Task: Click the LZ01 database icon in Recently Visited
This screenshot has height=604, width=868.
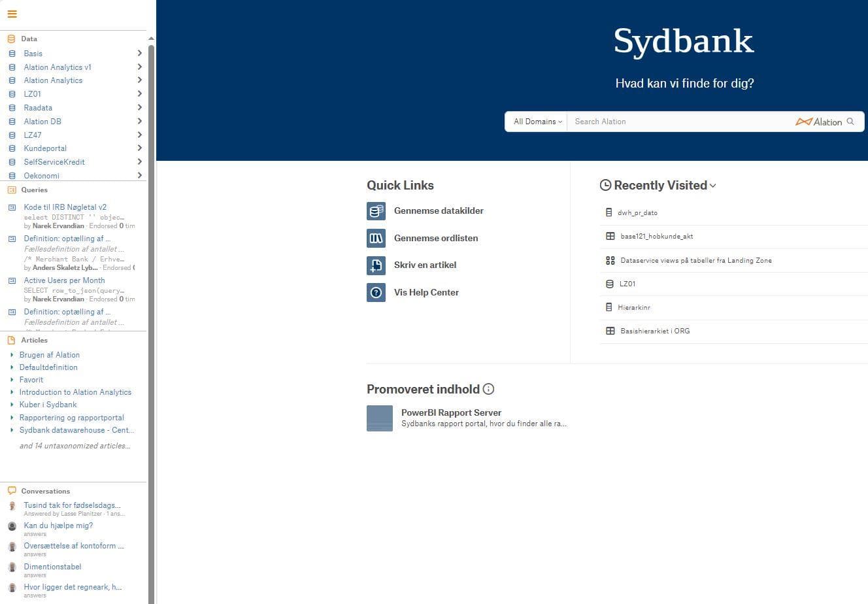Action: [x=610, y=284]
